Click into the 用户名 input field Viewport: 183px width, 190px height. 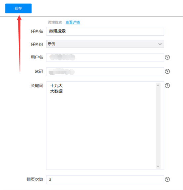tap(105, 57)
